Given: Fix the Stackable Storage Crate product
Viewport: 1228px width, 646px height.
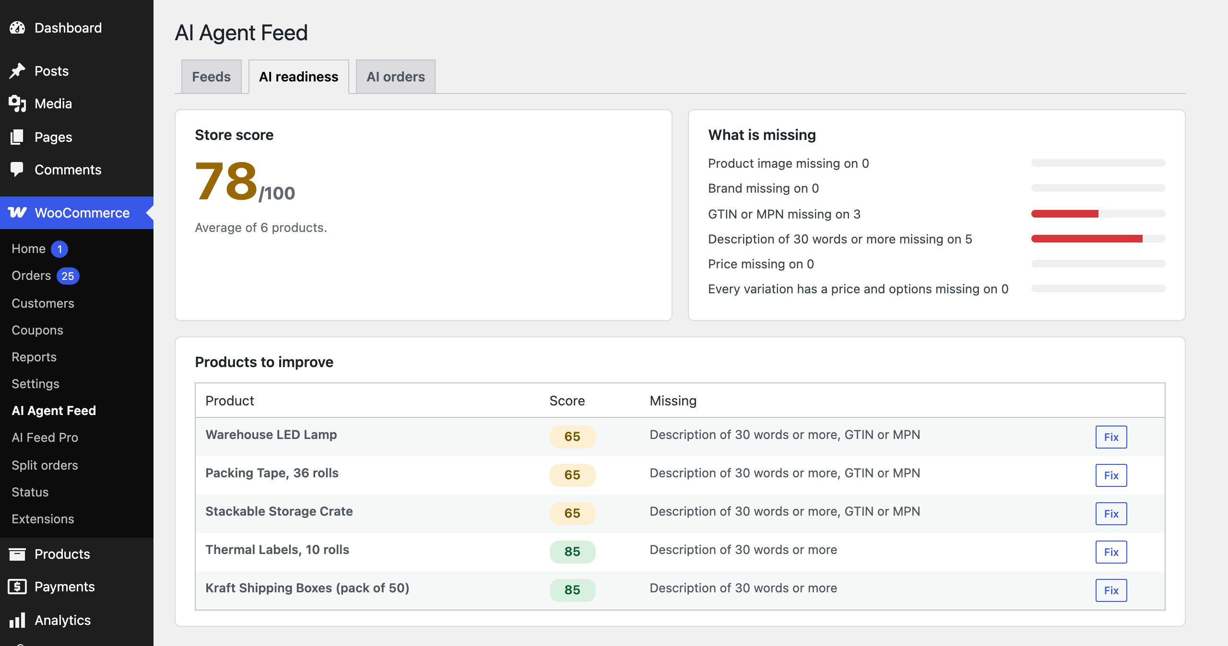Looking at the screenshot, I should point(1111,514).
